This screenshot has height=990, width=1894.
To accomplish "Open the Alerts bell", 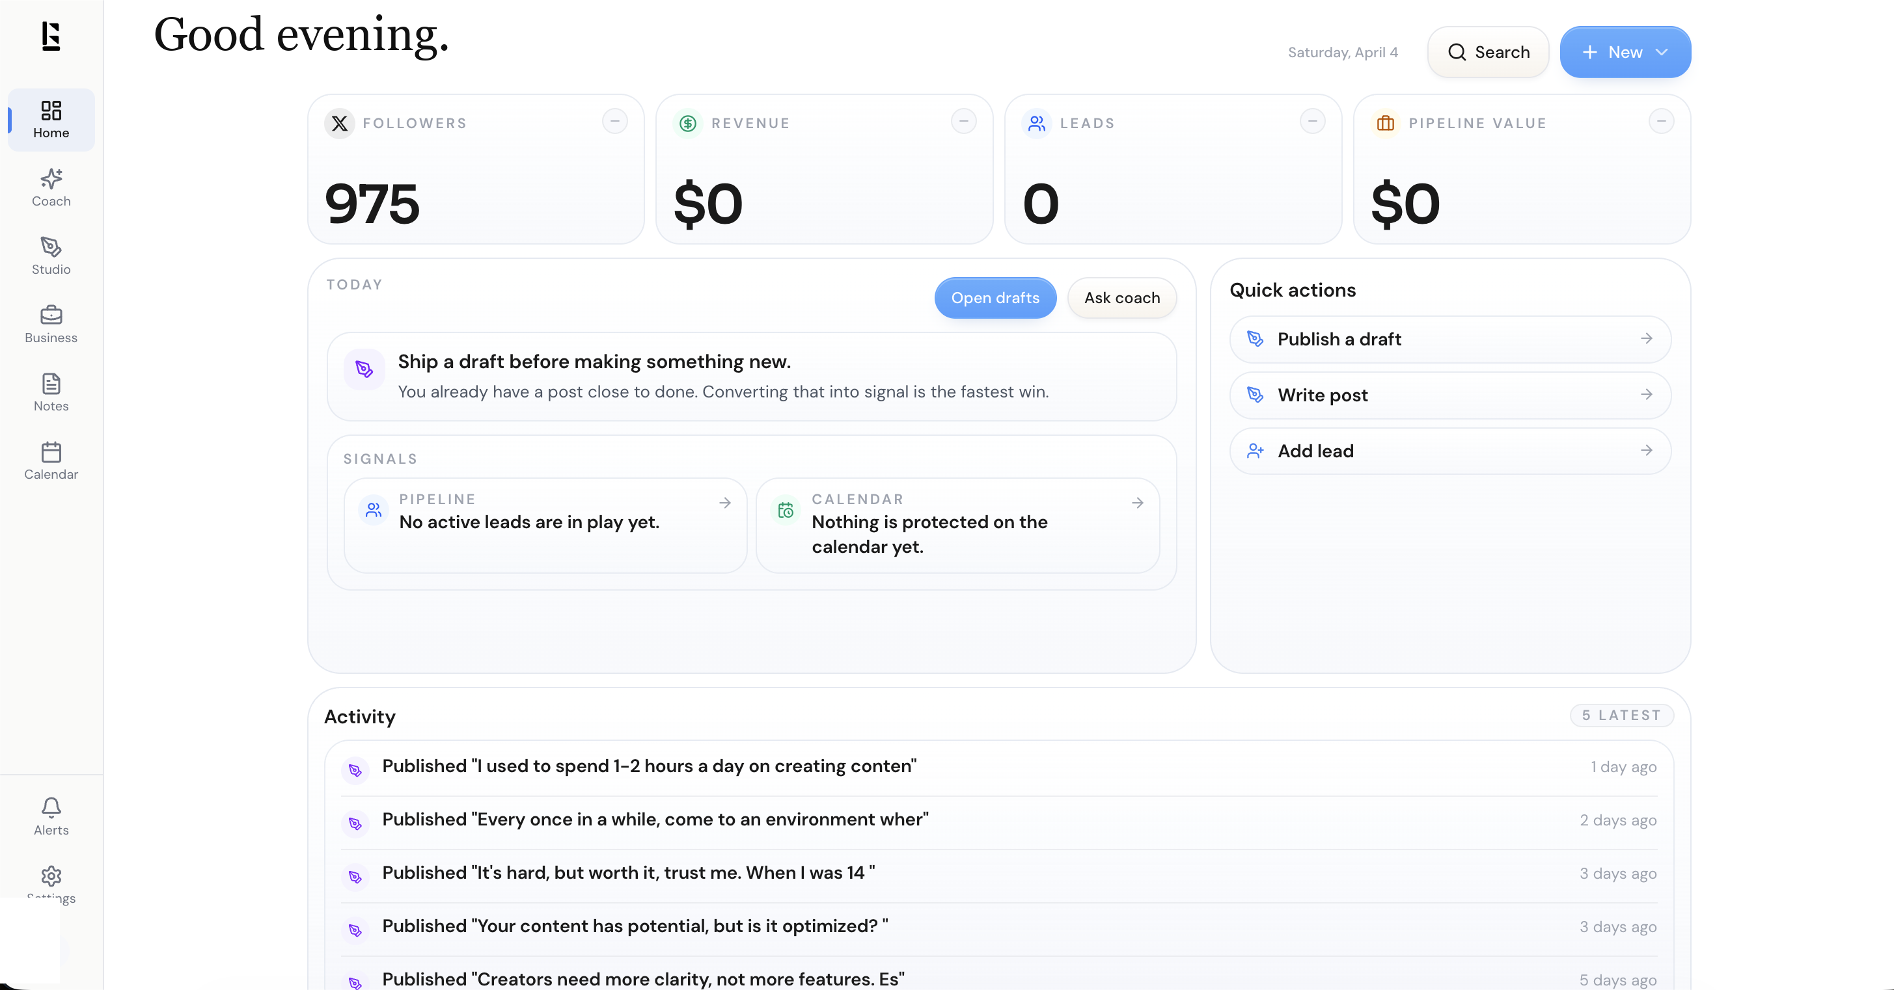I will click(x=51, y=816).
